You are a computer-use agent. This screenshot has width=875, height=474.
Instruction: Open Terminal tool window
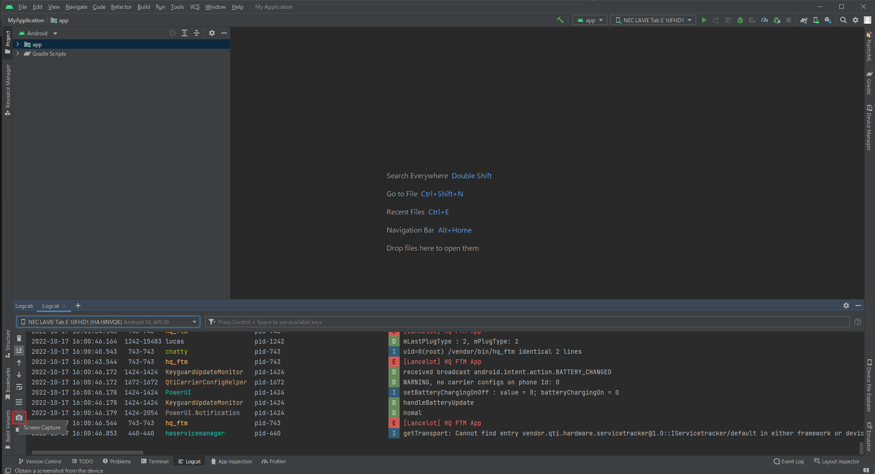pos(155,461)
